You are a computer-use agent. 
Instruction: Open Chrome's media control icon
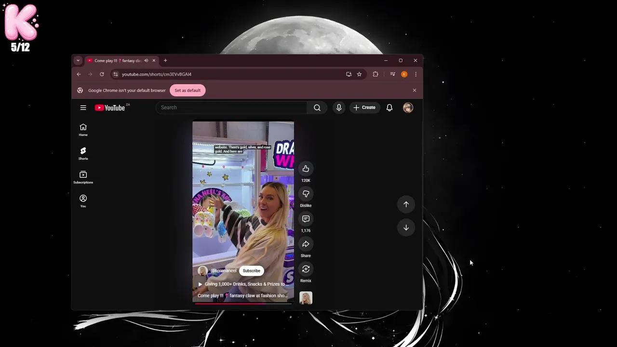pos(392,74)
